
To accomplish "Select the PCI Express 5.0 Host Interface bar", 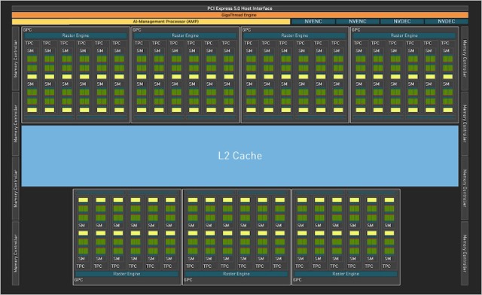I will coord(239,8).
